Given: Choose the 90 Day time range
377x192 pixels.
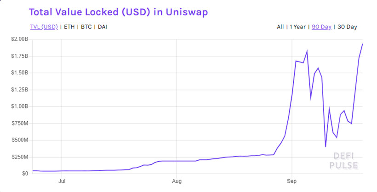Looking at the screenshot, I should click(321, 27).
